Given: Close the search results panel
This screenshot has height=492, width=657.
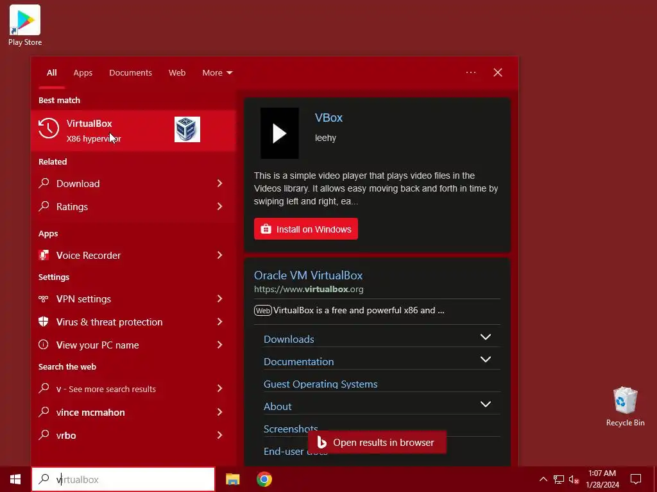Looking at the screenshot, I should pyautogui.click(x=498, y=72).
